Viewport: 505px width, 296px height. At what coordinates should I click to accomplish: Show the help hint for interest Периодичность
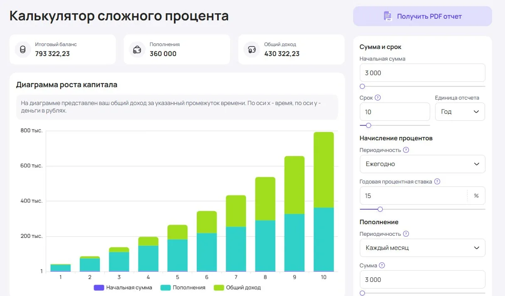pyautogui.click(x=406, y=150)
